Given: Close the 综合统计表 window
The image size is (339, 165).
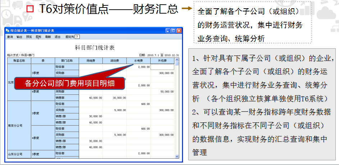Looking at the screenshot, I should point(179,31).
